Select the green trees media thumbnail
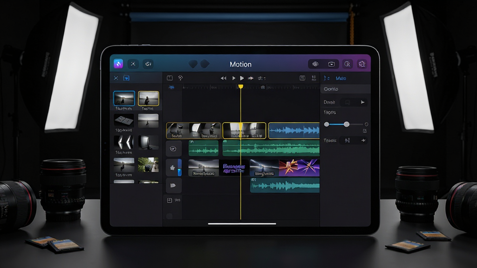Image resolution: width=477 pixels, height=268 pixels. point(148,164)
